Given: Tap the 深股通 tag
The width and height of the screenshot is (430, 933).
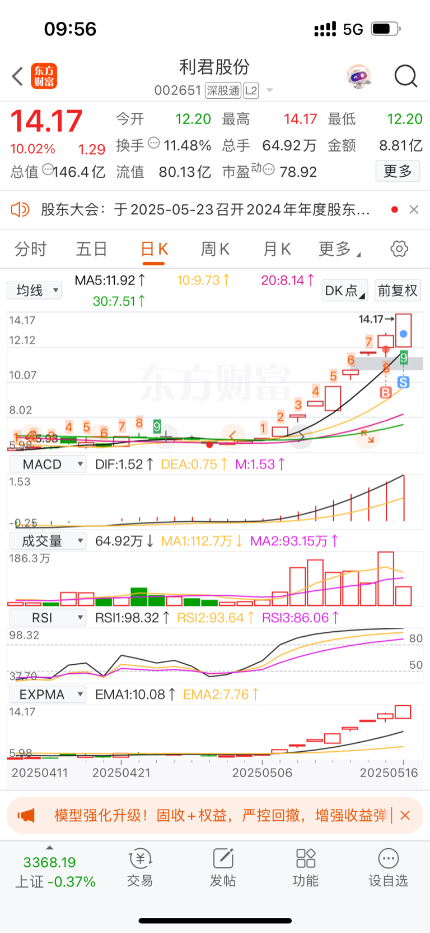Looking at the screenshot, I should [x=223, y=90].
